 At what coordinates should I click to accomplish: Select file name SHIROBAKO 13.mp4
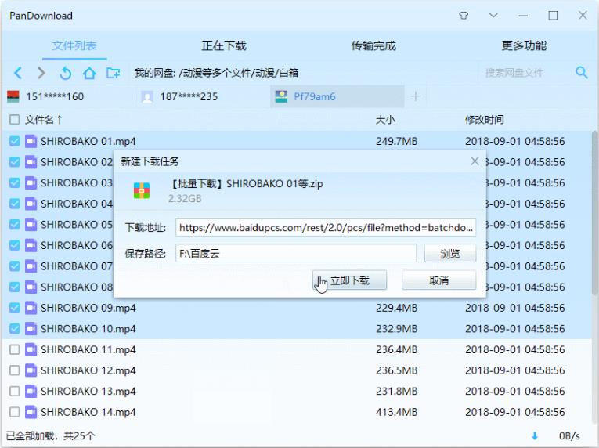point(88,391)
